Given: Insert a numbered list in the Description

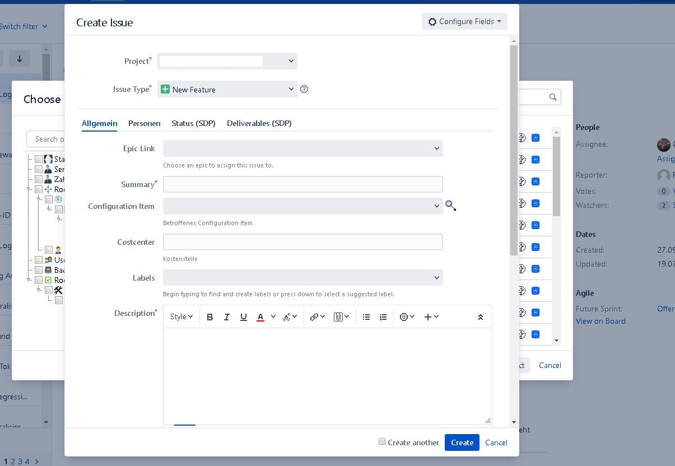Looking at the screenshot, I should tap(383, 317).
